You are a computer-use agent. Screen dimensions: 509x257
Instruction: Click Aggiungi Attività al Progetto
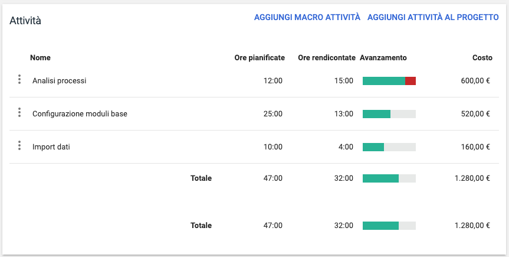[433, 18]
